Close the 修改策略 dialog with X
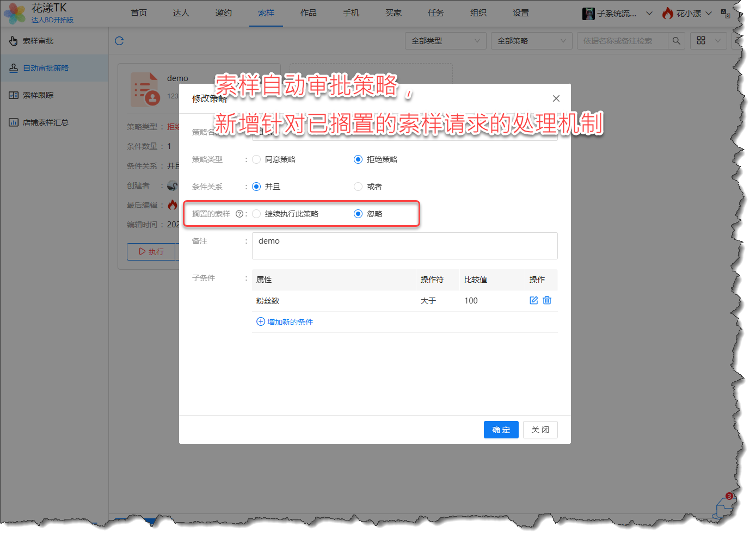This screenshot has width=756, height=539. coord(556,98)
